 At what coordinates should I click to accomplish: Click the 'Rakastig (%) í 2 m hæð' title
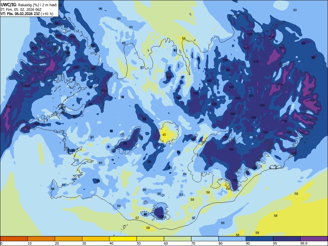tap(37, 5)
